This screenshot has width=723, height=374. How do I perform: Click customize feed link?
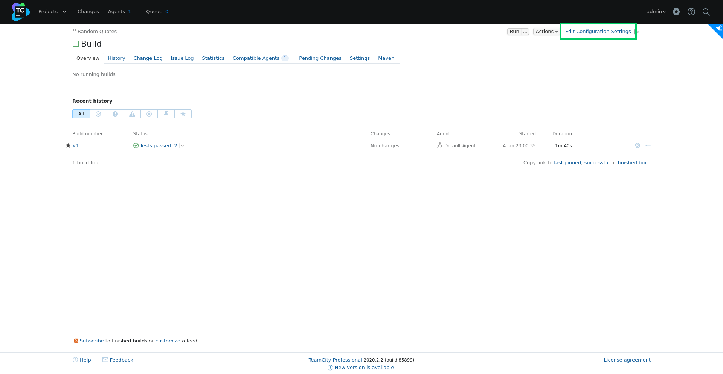tap(168, 341)
